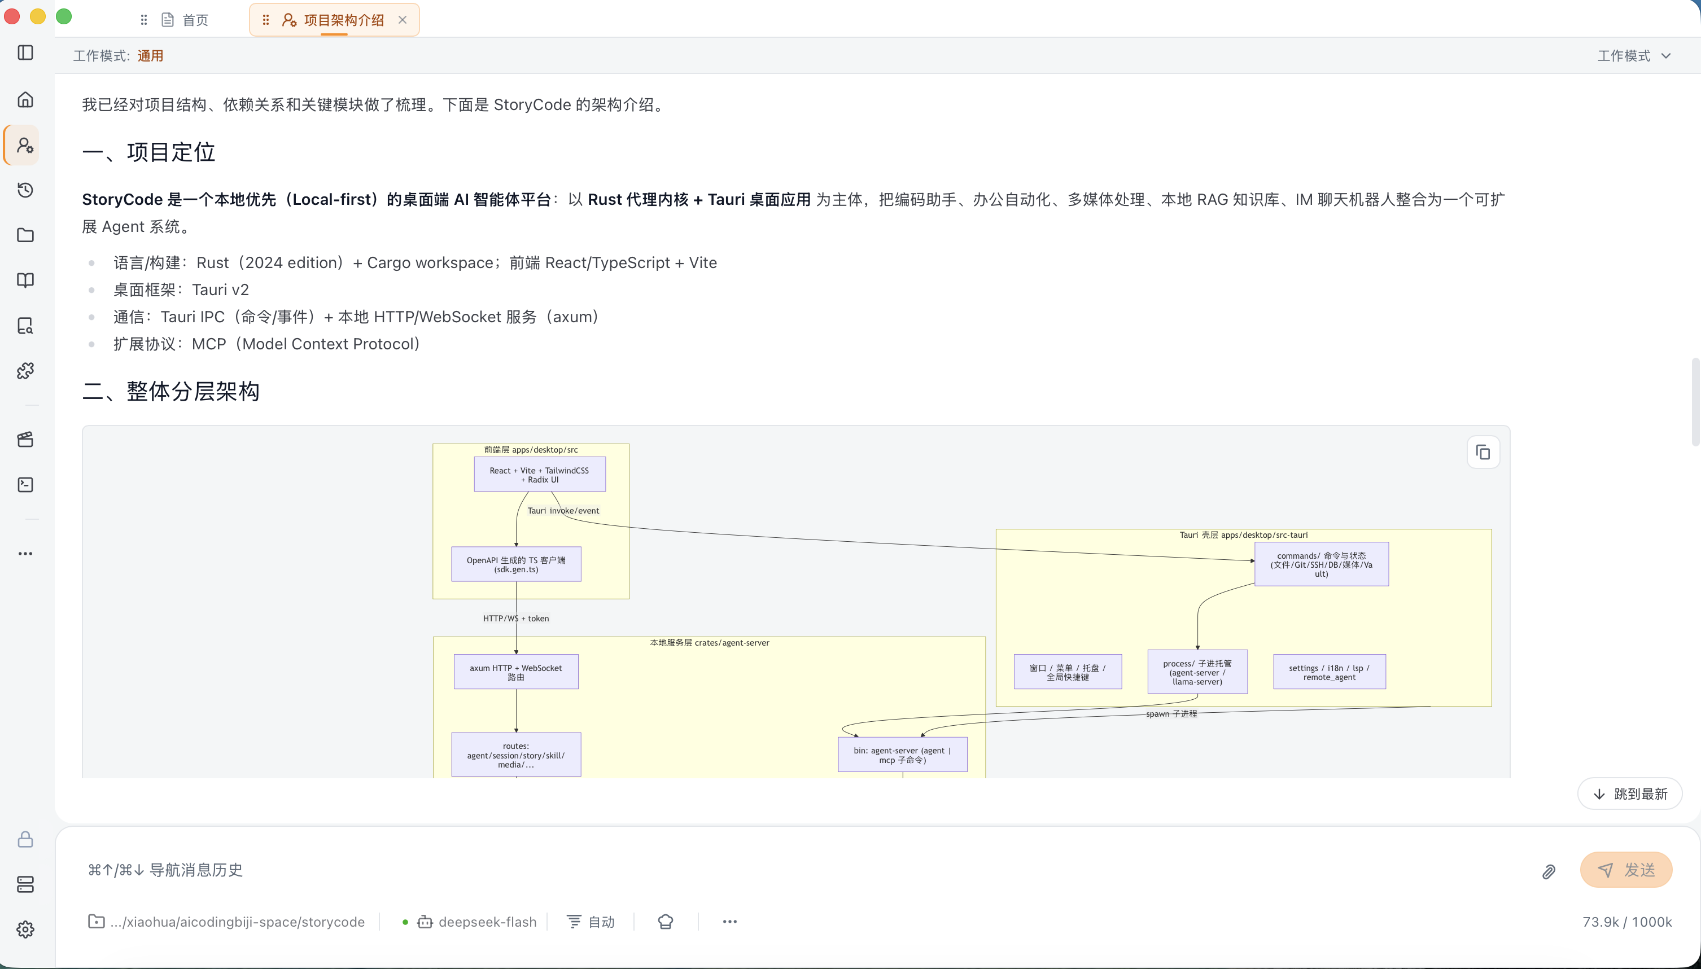Open the 自动 mode selector
The width and height of the screenshot is (1701, 969).
(x=591, y=922)
